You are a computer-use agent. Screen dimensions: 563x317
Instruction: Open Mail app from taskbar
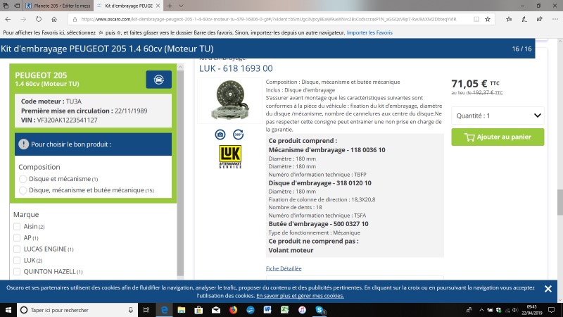216,310
